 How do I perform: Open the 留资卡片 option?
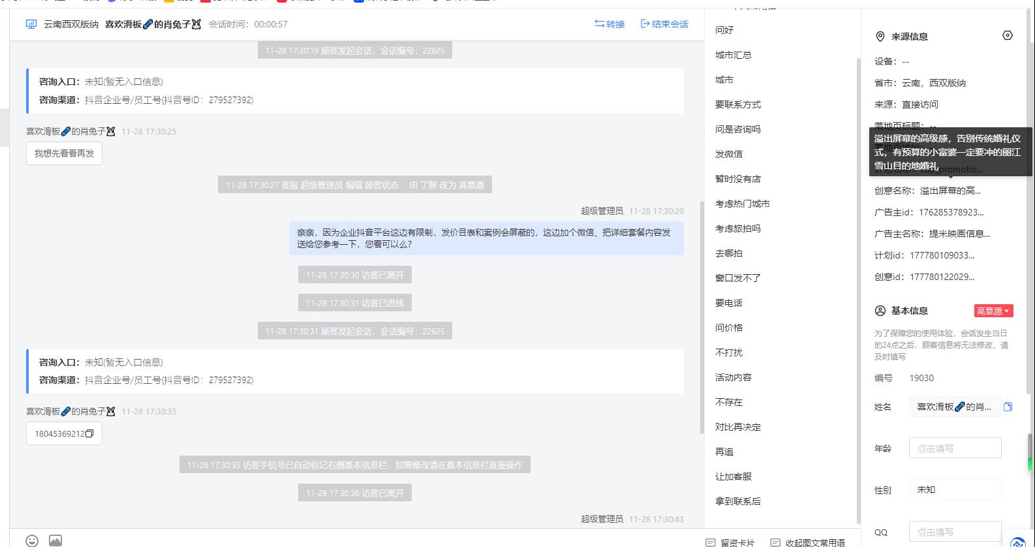tap(730, 542)
